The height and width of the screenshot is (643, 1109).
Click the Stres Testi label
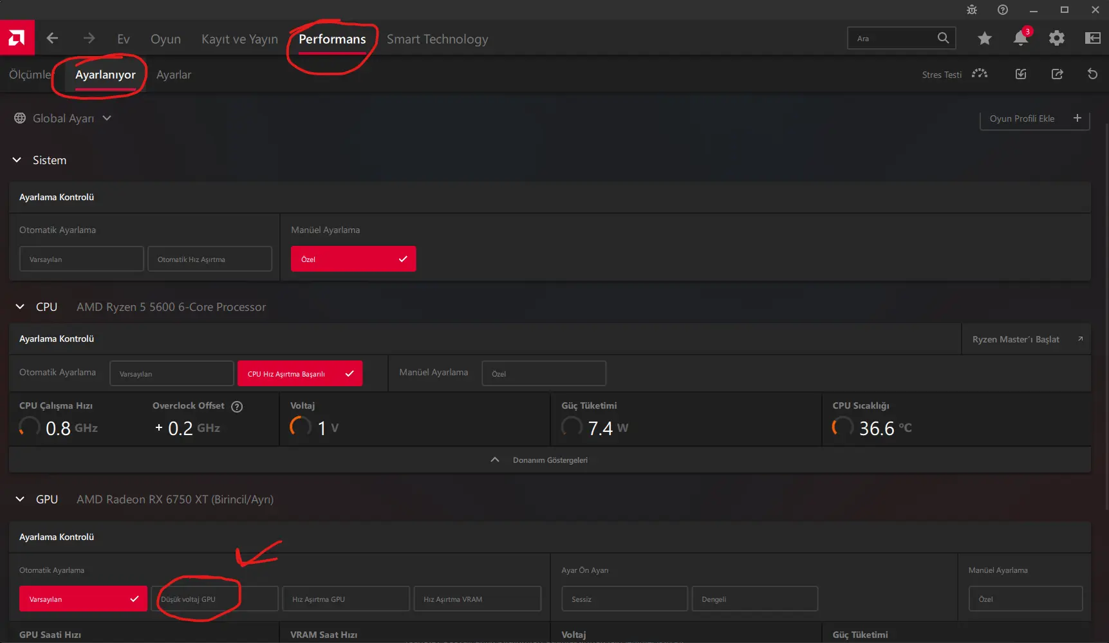point(942,75)
